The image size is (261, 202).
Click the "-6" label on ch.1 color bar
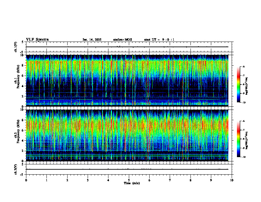click(243, 66)
